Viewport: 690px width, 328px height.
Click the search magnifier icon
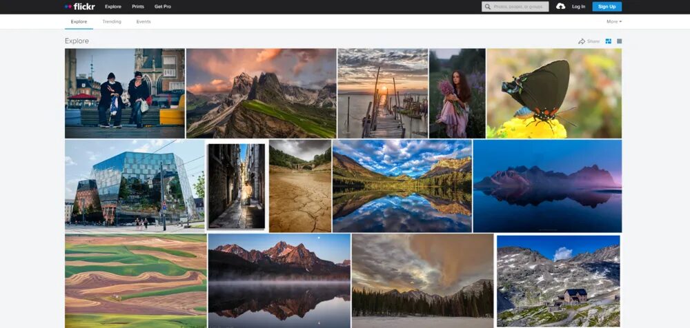click(487, 7)
